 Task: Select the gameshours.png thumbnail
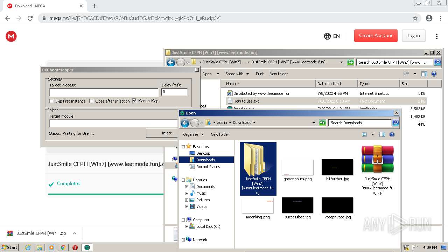pos(297,167)
